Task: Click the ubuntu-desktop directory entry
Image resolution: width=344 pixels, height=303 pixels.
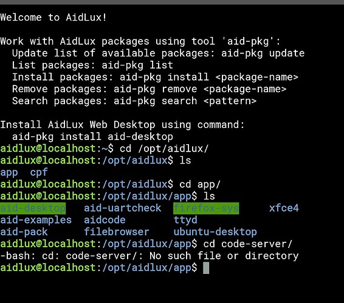Action: [x=215, y=232]
